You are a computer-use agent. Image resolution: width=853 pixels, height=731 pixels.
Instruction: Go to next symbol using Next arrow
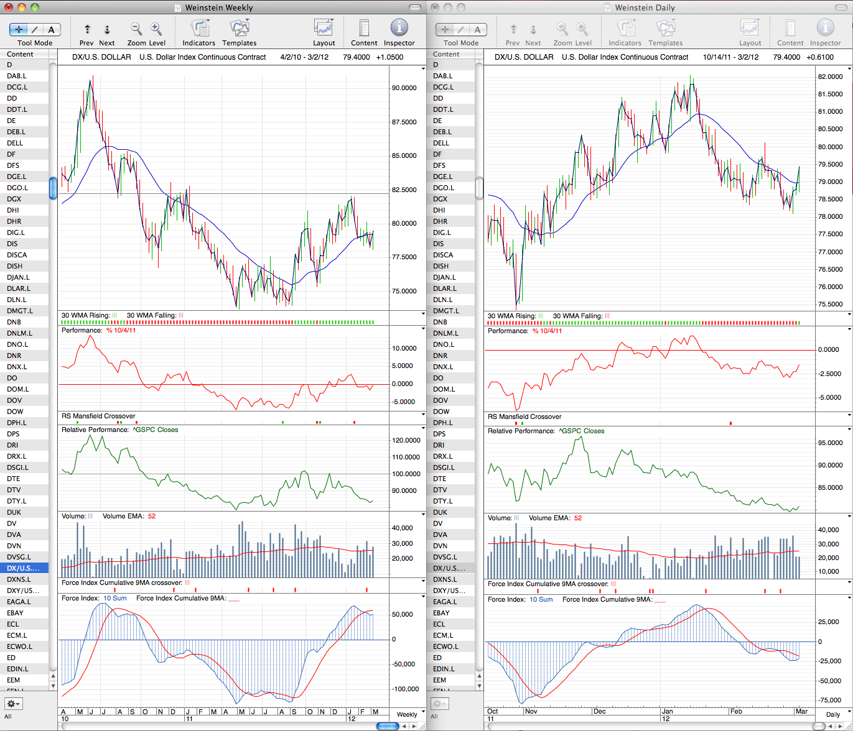[x=107, y=29]
